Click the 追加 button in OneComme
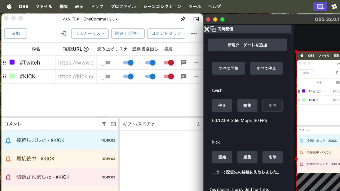Viewport: 340px width, 191px height. (x=15, y=34)
